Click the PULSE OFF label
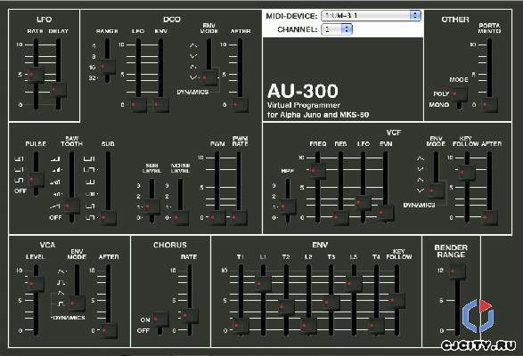 click(20, 191)
